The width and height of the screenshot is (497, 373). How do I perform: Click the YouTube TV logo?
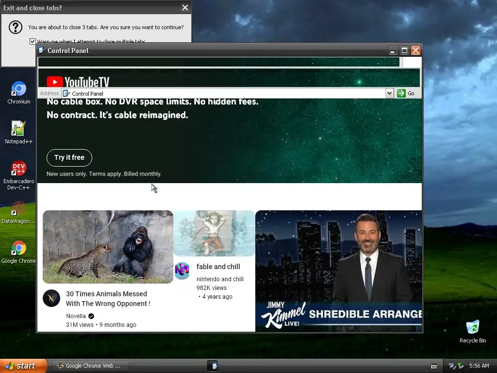78,82
